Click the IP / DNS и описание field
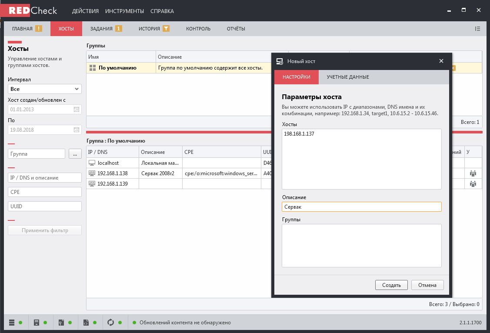 (45, 177)
